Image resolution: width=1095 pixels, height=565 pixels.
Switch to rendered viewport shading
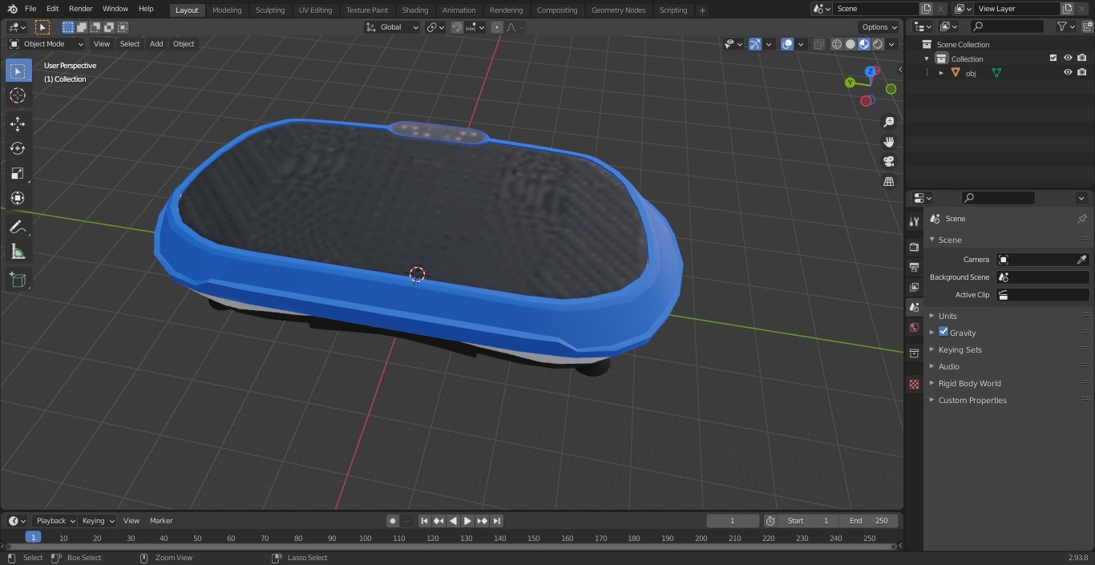coord(878,44)
